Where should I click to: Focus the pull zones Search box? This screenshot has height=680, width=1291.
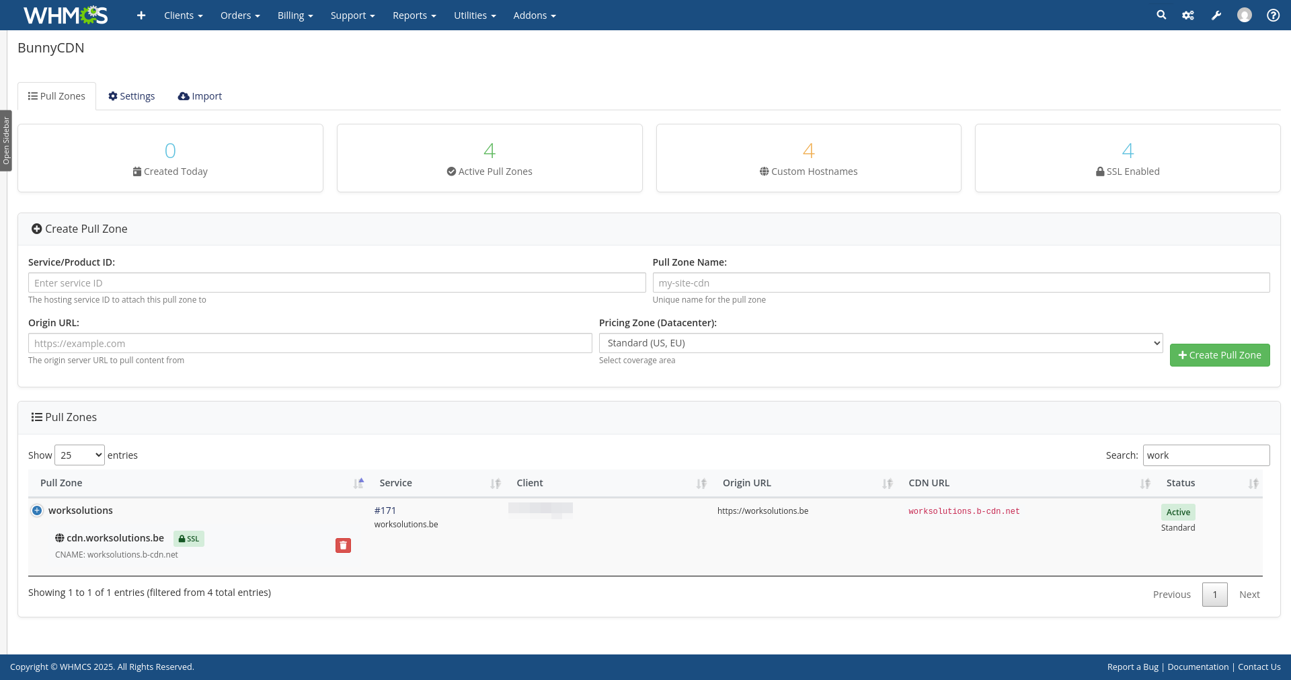[x=1206, y=455]
